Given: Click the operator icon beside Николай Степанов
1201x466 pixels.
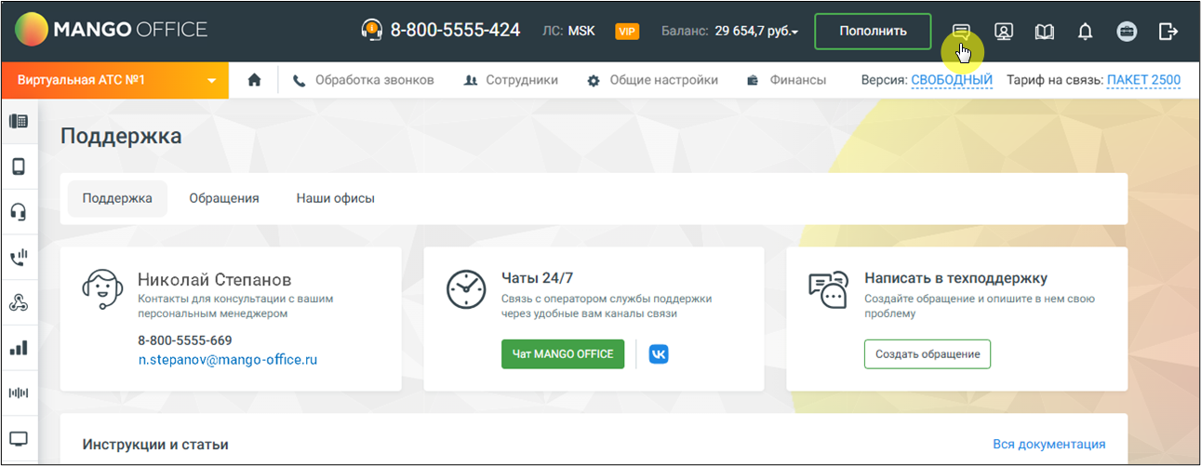Looking at the screenshot, I should coord(103,289).
